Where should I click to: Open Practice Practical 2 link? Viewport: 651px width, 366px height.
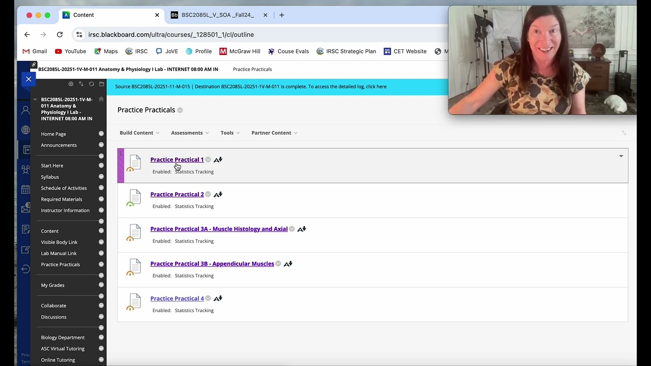pos(177,194)
